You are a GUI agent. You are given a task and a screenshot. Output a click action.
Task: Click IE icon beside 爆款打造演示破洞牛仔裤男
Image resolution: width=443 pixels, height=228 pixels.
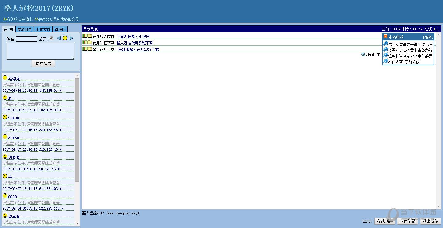coord(386,56)
